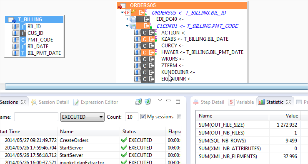Image resolution: width=308 pixels, height=164 pixels.
Task: Click the Status column header
Action: coord(143,132)
